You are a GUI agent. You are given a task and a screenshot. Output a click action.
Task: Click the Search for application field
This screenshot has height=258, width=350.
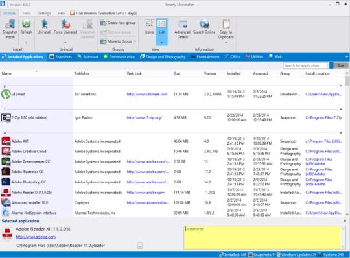click(x=305, y=65)
